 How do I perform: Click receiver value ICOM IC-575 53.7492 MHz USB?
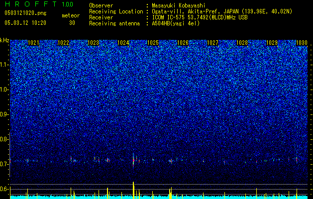click(x=200, y=17)
